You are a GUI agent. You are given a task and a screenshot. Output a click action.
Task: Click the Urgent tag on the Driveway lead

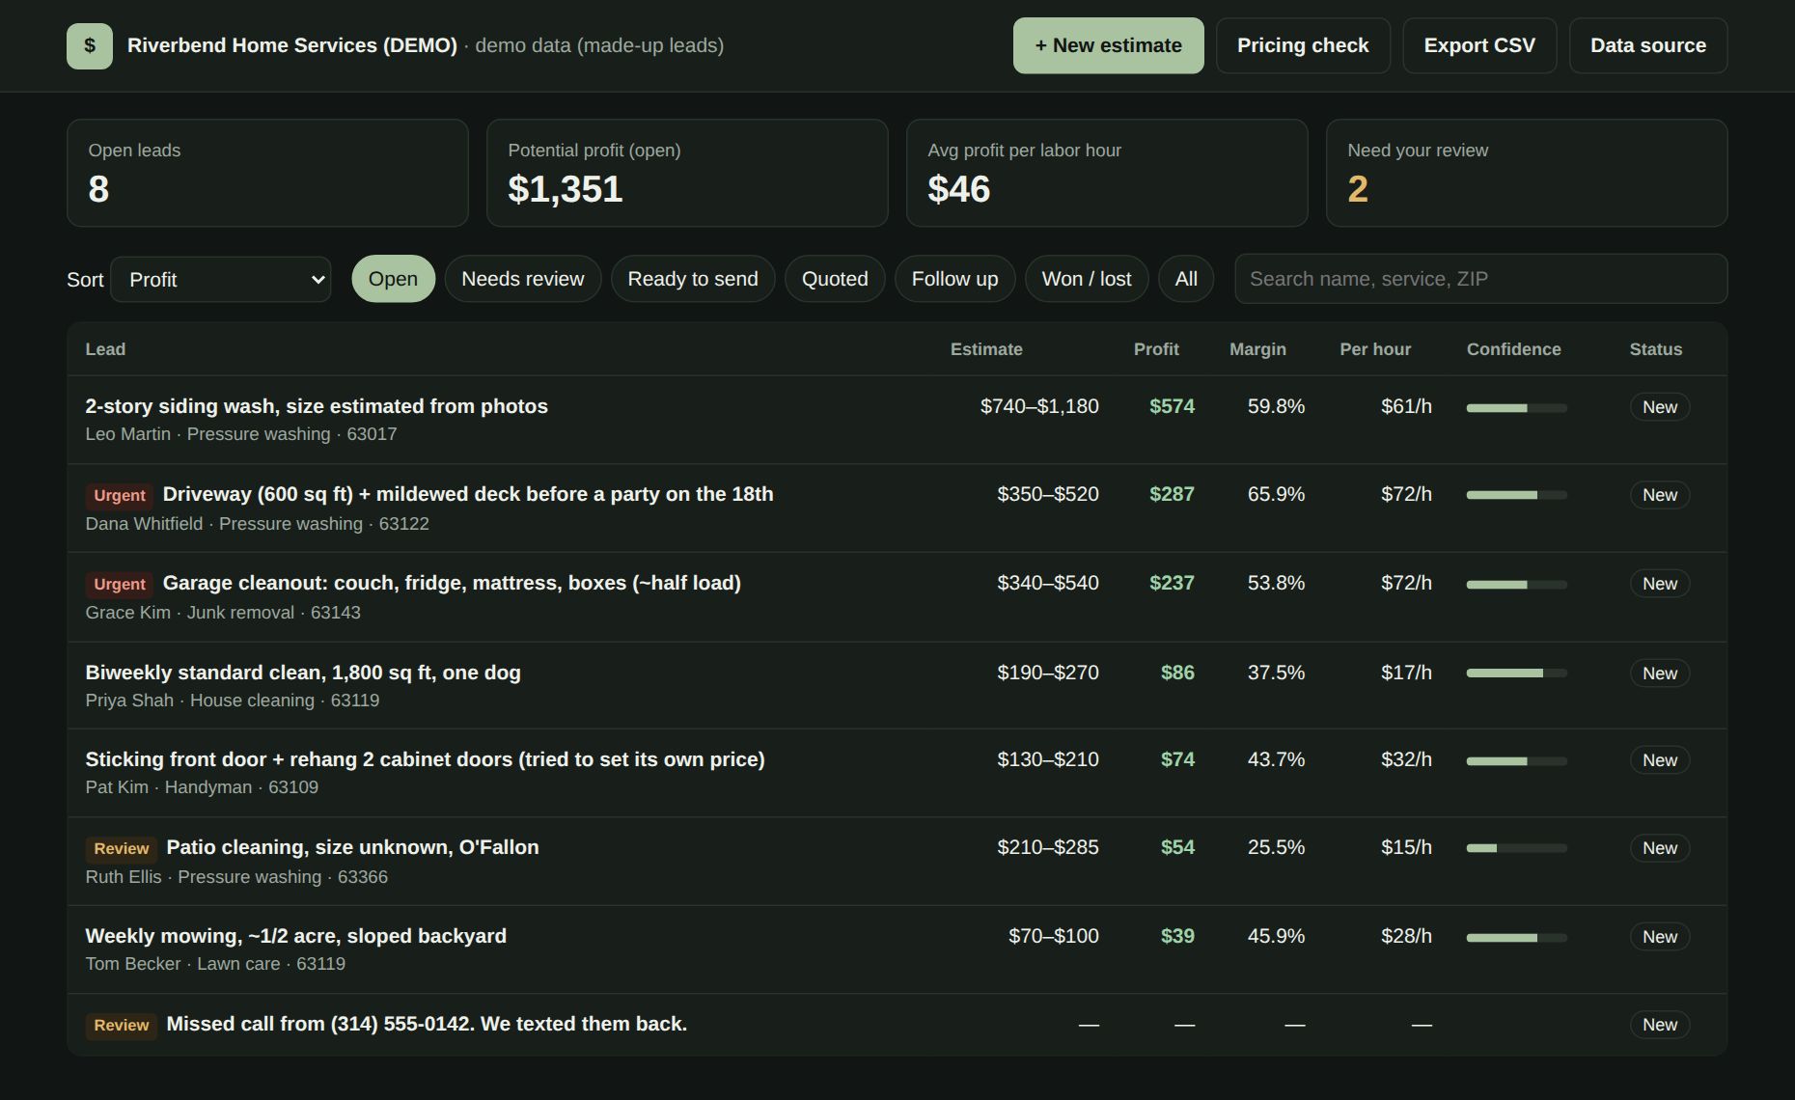[x=120, y=495]
